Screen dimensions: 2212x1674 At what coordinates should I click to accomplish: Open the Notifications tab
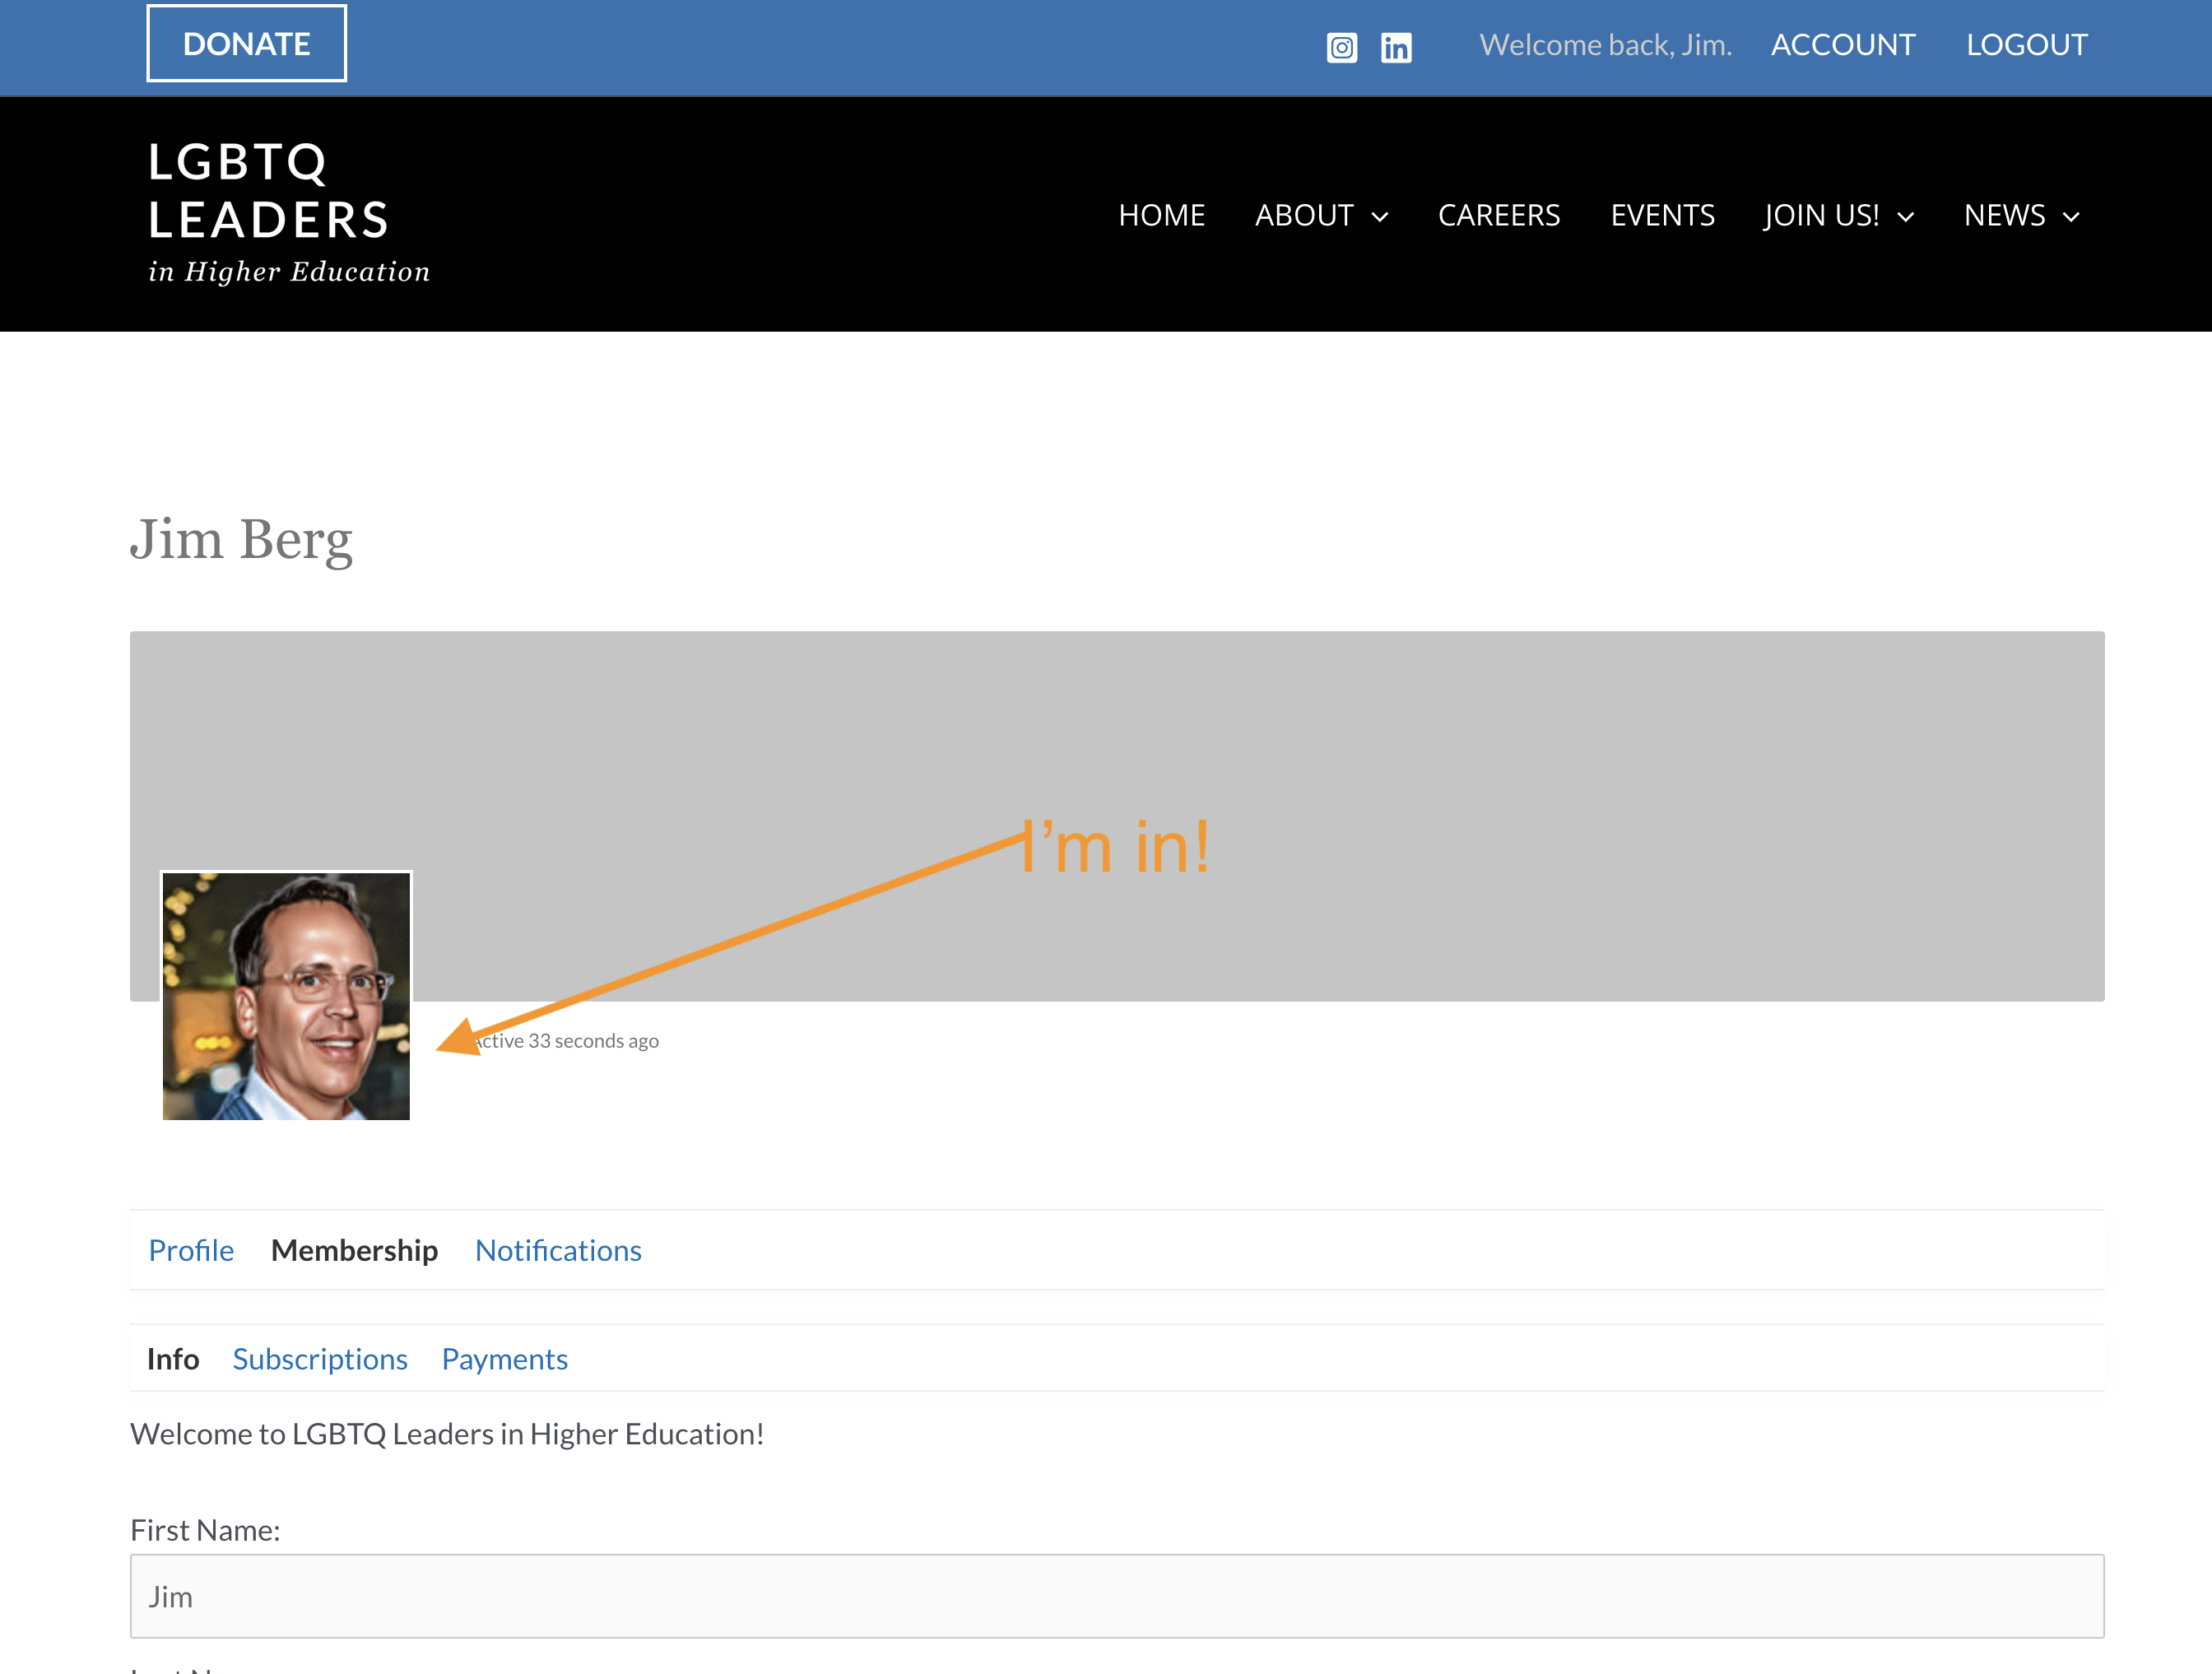[558, 1250]
